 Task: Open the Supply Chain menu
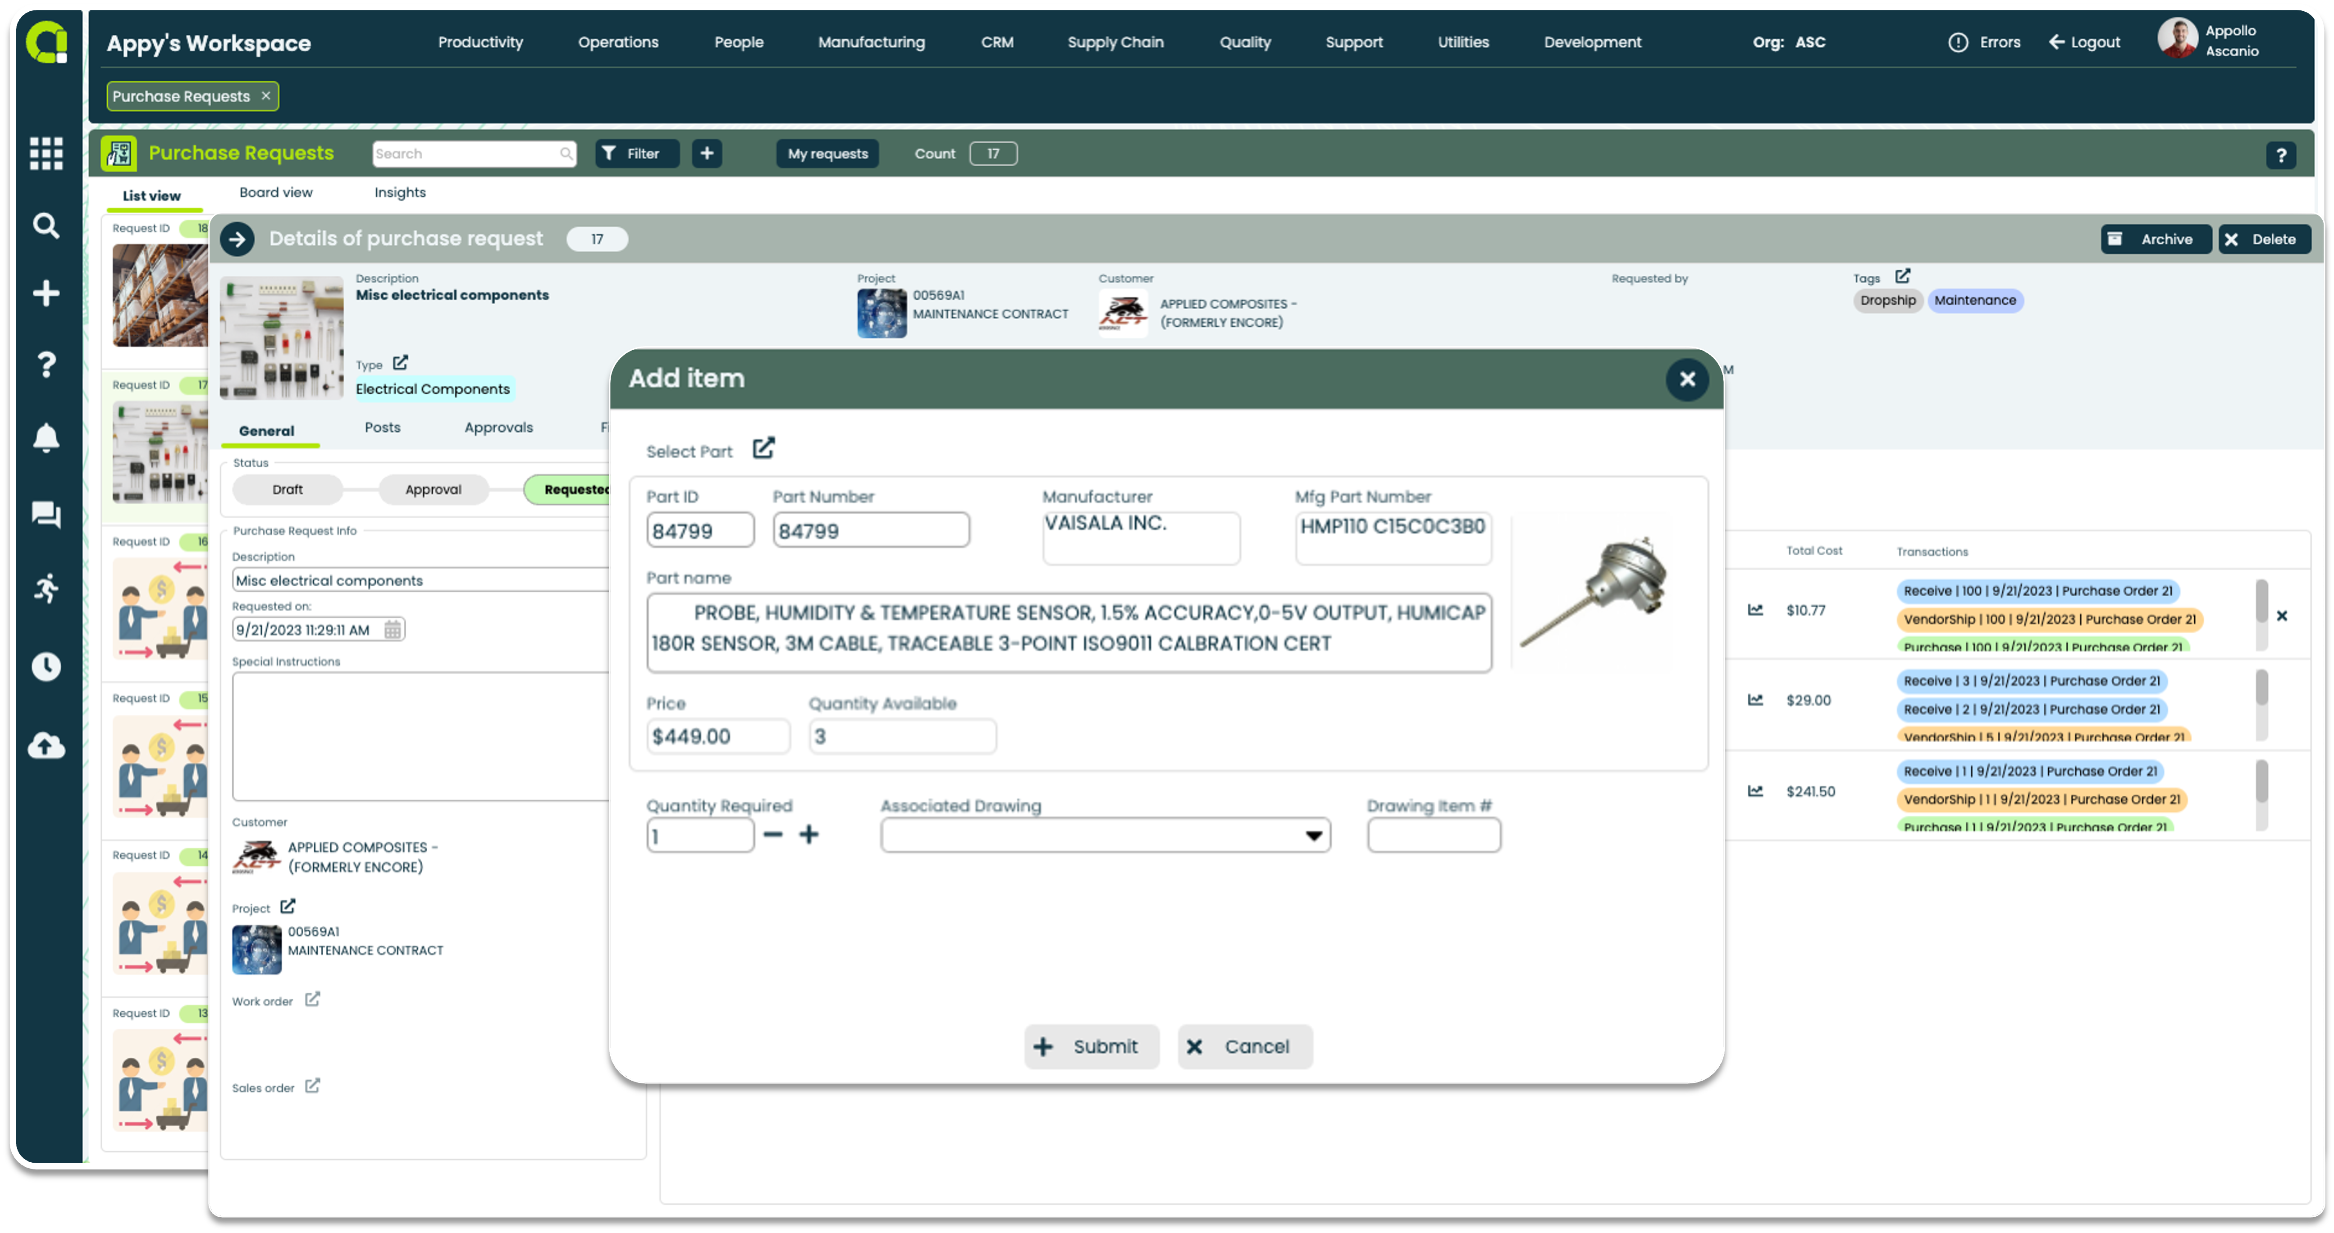tap(1115, 41)
